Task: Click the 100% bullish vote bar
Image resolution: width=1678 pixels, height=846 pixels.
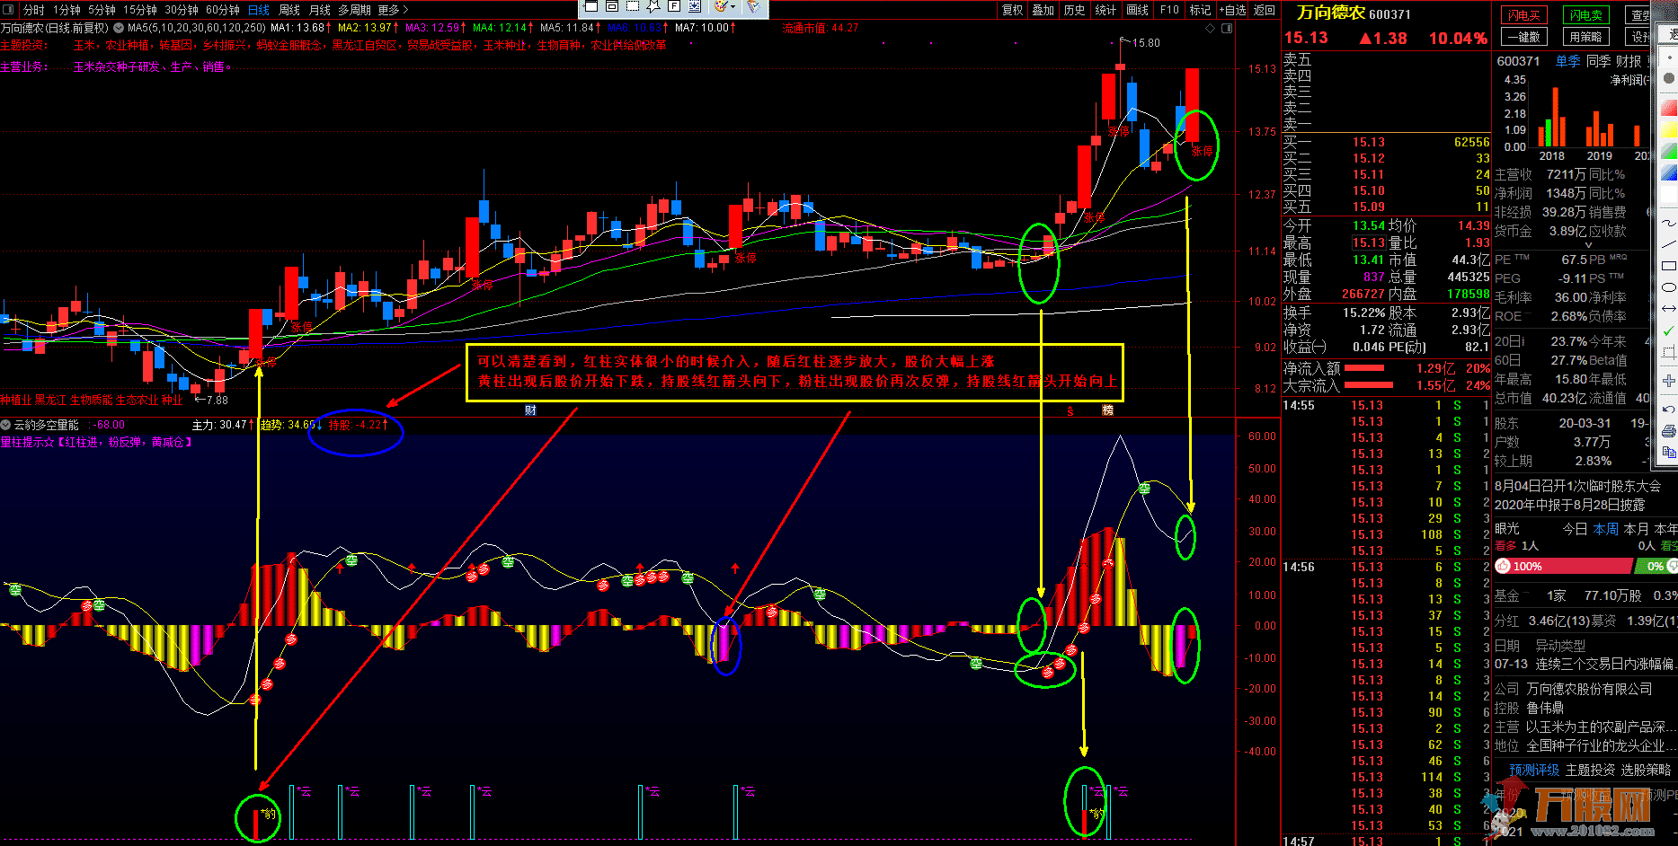Action: [1563, 566]
